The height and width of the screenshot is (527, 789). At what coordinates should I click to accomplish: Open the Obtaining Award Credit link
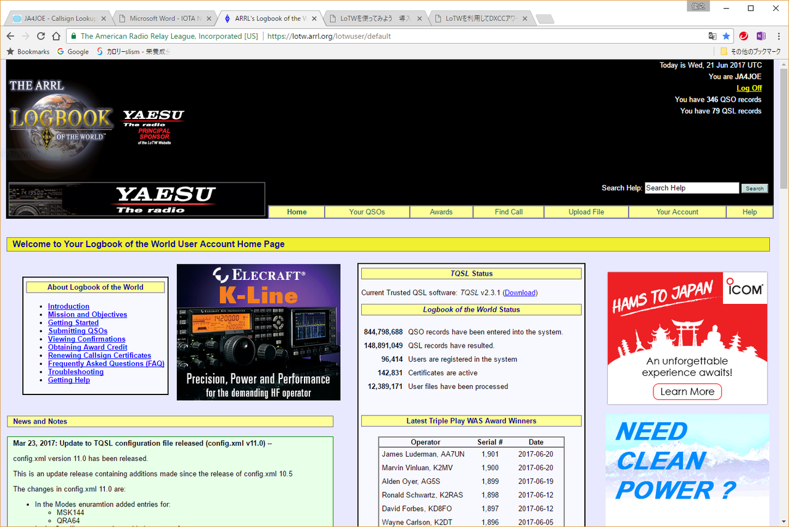tap(88, 348)
